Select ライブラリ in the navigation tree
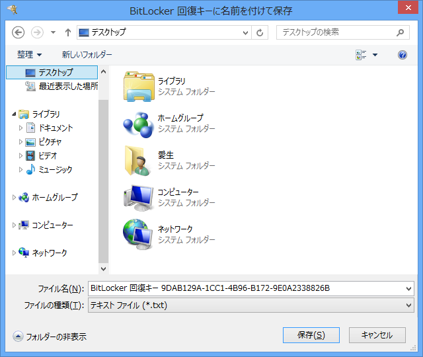Image resolution: width=423 pixels, height=357 pixels. coord(40,114)
